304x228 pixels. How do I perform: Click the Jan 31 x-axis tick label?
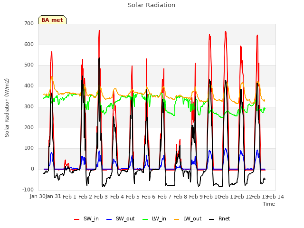[x=53, y=197]
